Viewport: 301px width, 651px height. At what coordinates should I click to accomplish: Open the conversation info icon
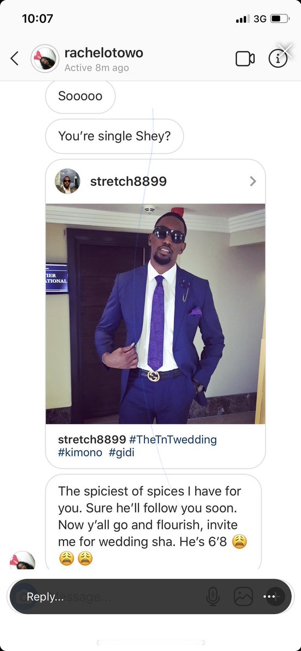(278, 59)
